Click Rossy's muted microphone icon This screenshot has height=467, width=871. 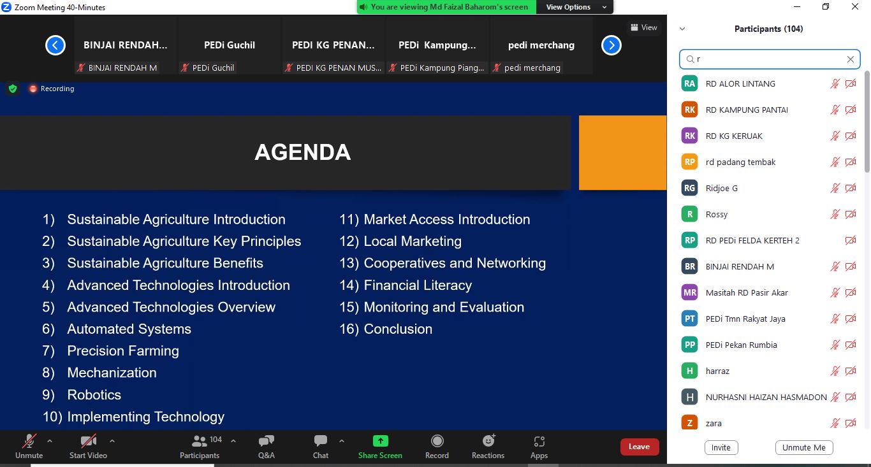(835, 214)
